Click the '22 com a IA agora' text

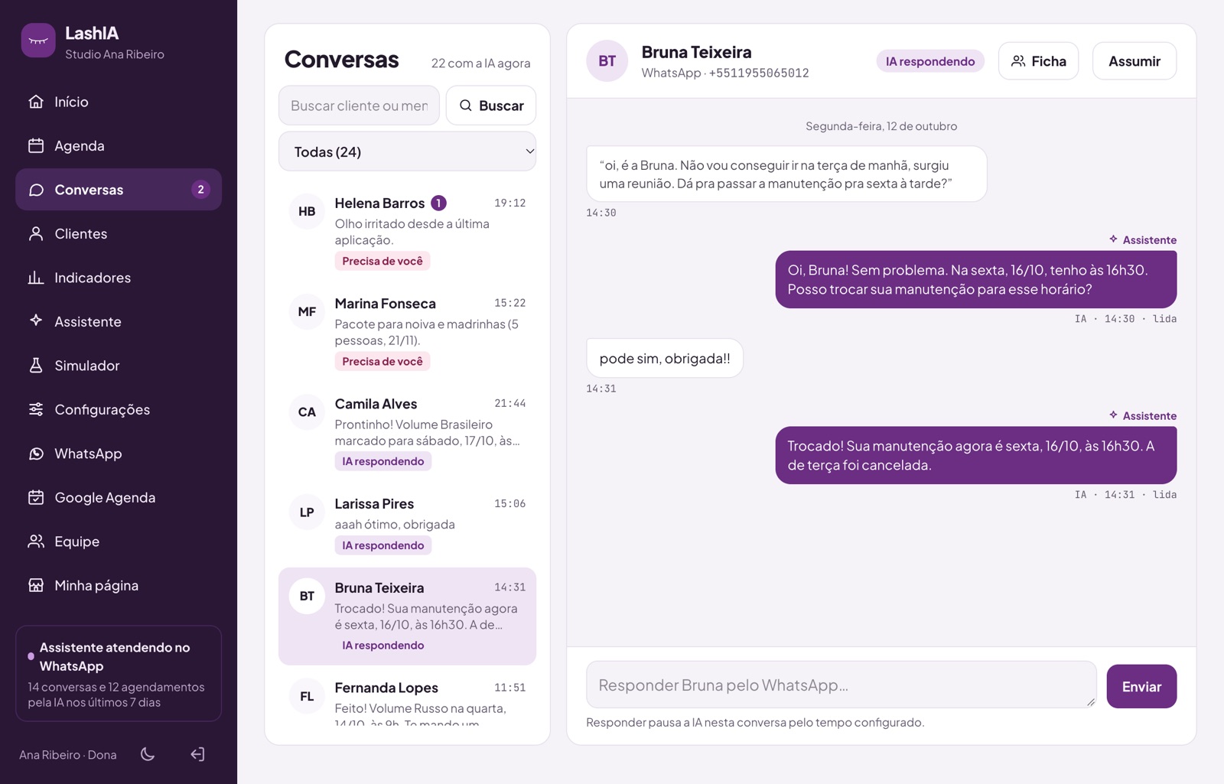click(480, 63)
